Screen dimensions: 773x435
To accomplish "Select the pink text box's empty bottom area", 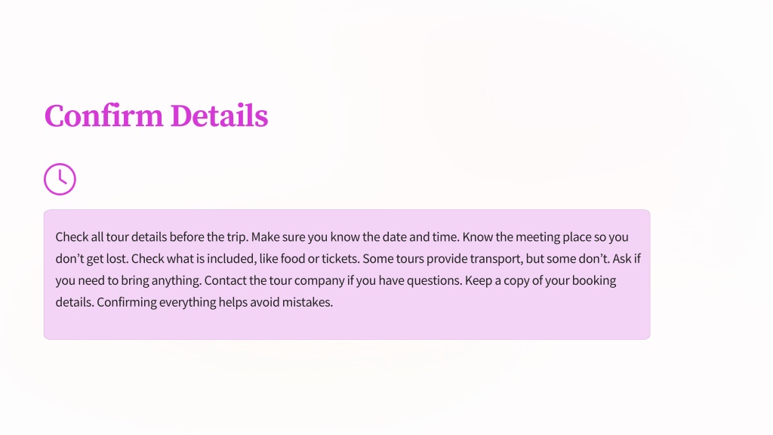I will [x=346, y=325].
